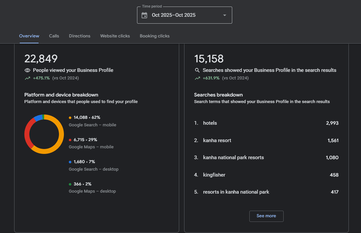The width and height of the screenshot is (361, 233).
Task: Click the '6,715 • 29%' legend value
Action: 85,140
